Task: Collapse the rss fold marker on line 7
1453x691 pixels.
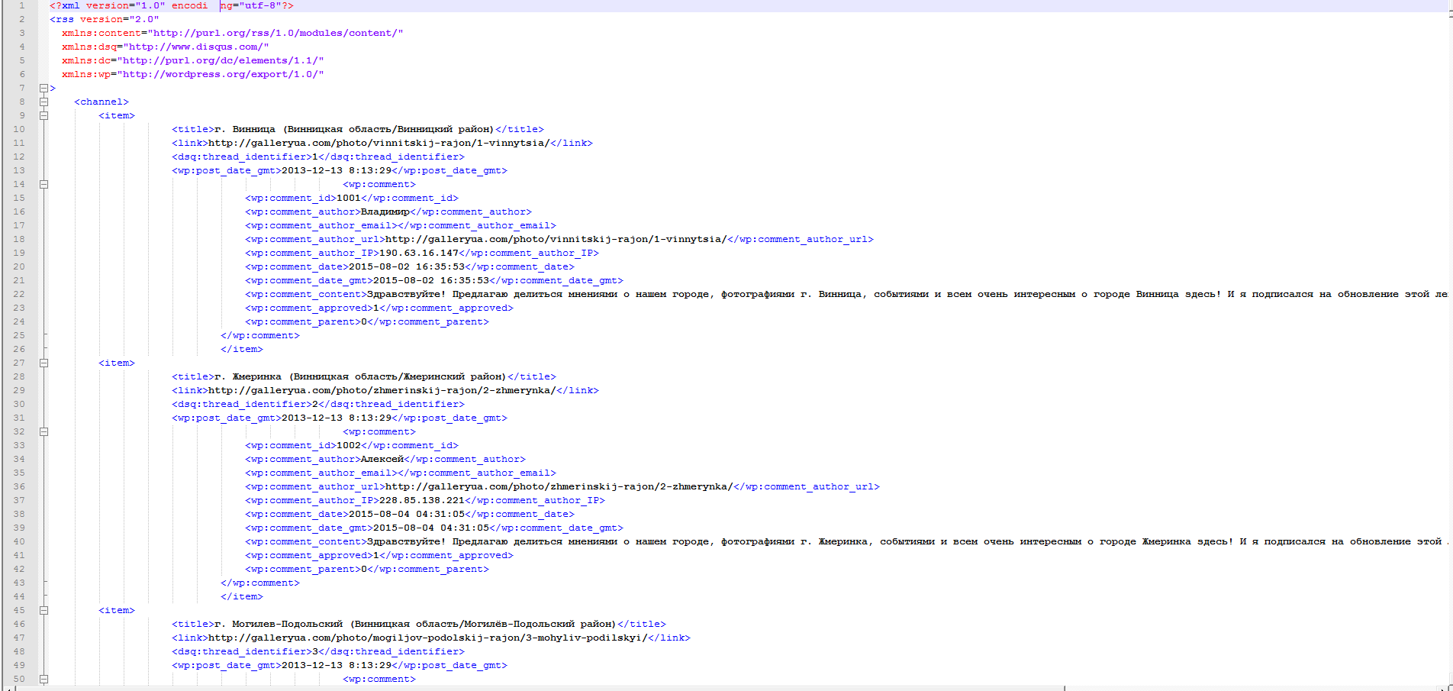Action: 43,88
